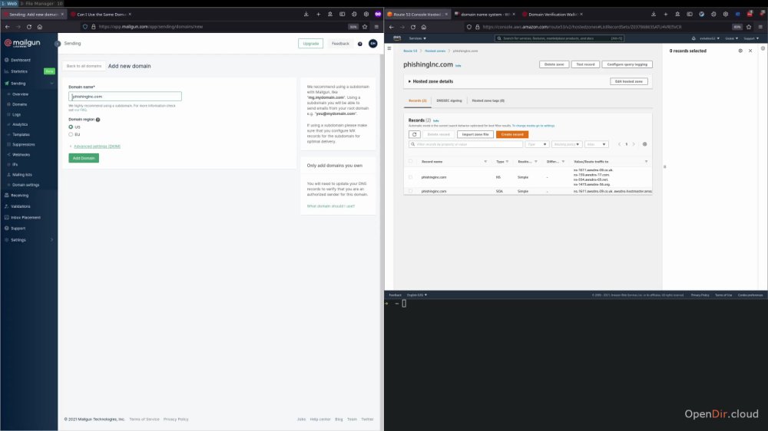Open Validations in Mailgun sidebar
The image size is (768, 431).
(x=21, y=206)
